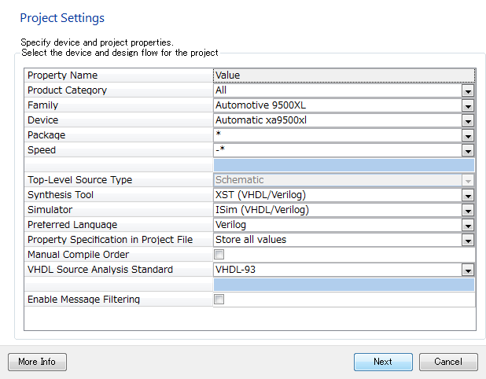
Task: Open the Product Category dropdown arrow
Action: point(468,90)
